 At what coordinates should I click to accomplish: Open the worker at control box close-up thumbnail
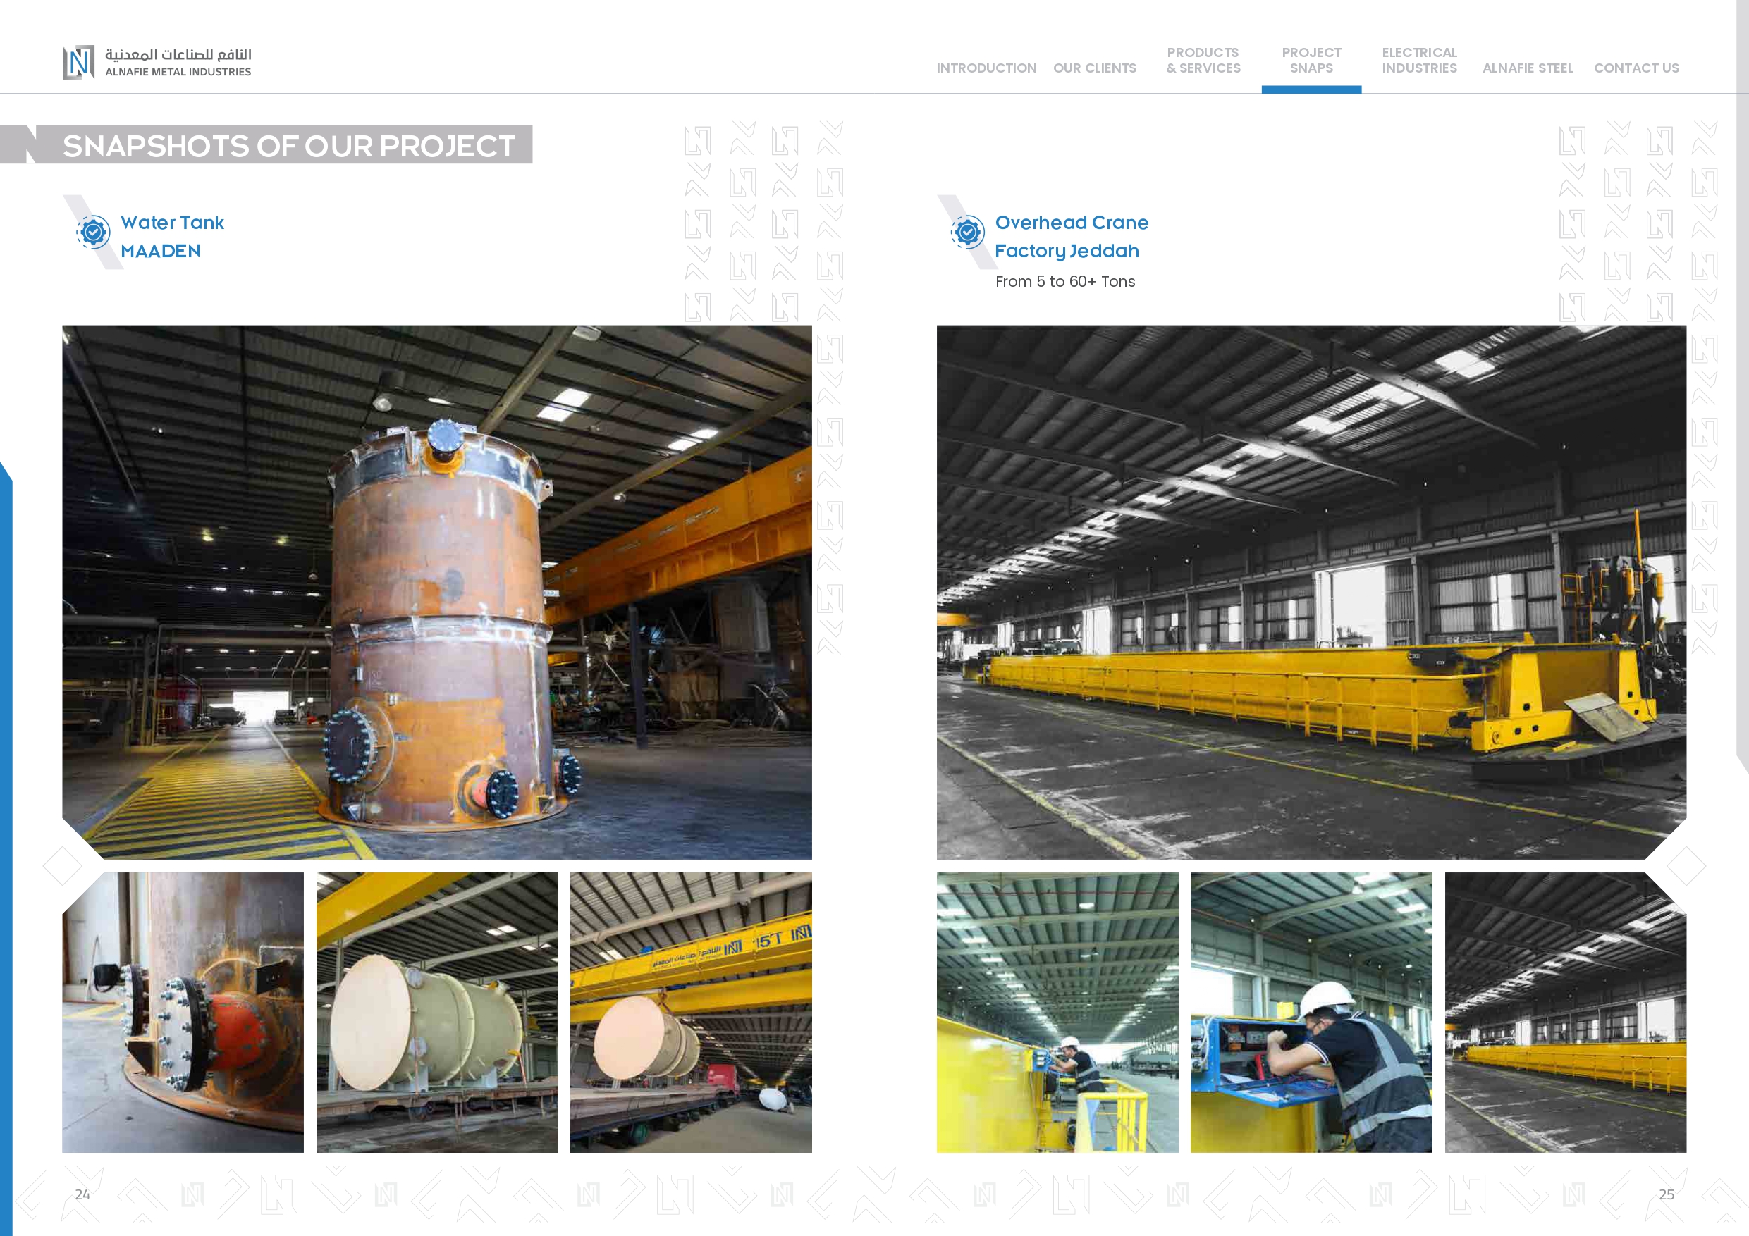(x=1311, y=1011)
